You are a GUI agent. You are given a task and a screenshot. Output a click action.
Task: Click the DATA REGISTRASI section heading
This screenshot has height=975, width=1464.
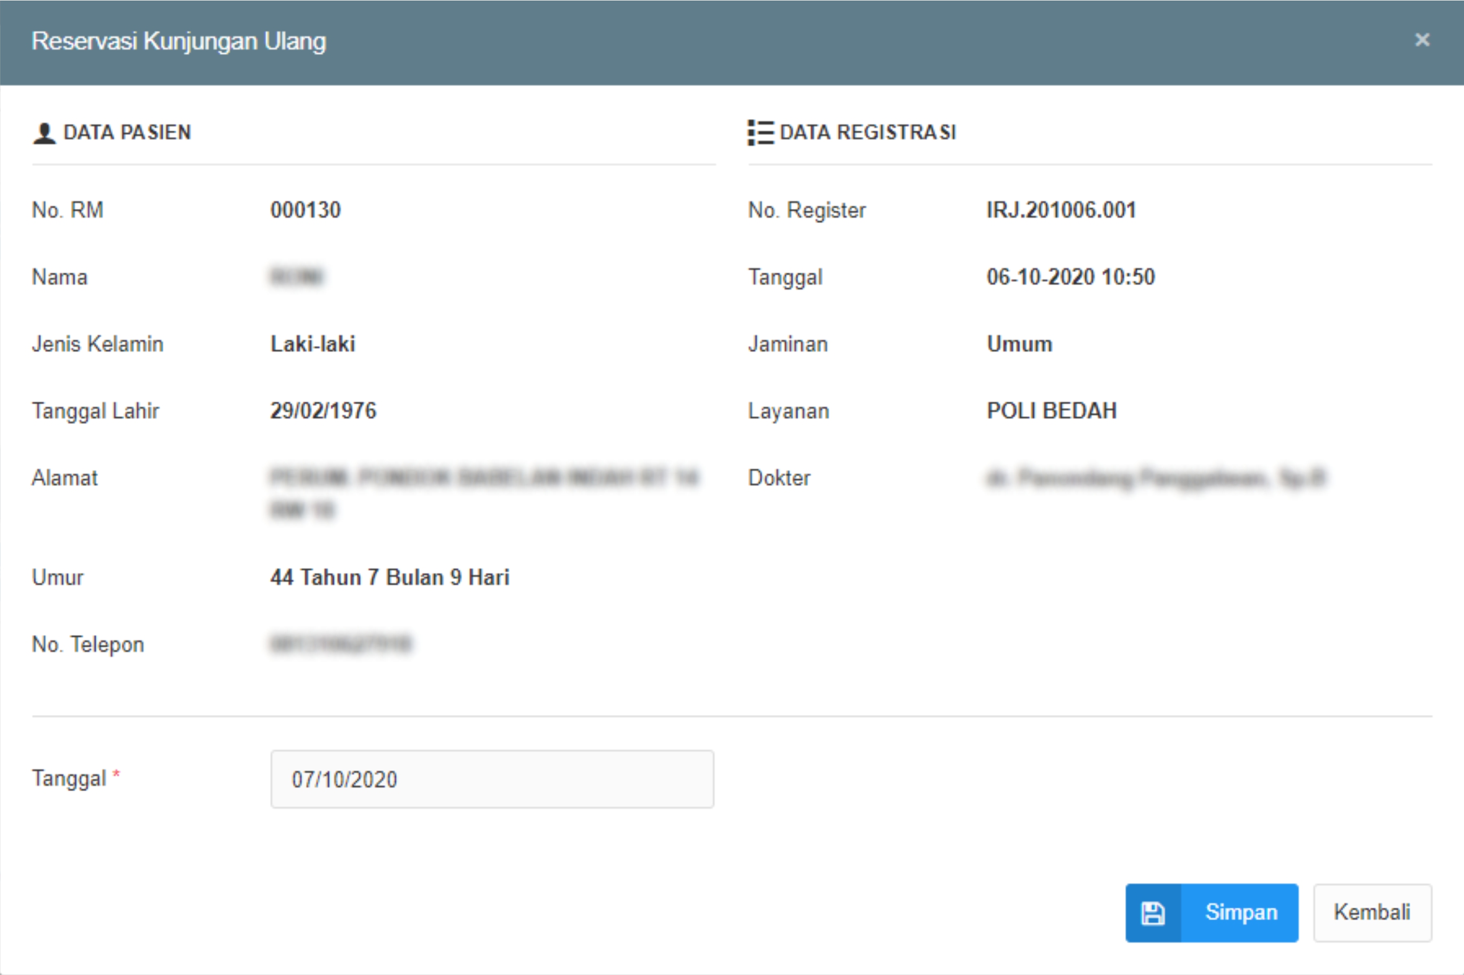point(868,133)
